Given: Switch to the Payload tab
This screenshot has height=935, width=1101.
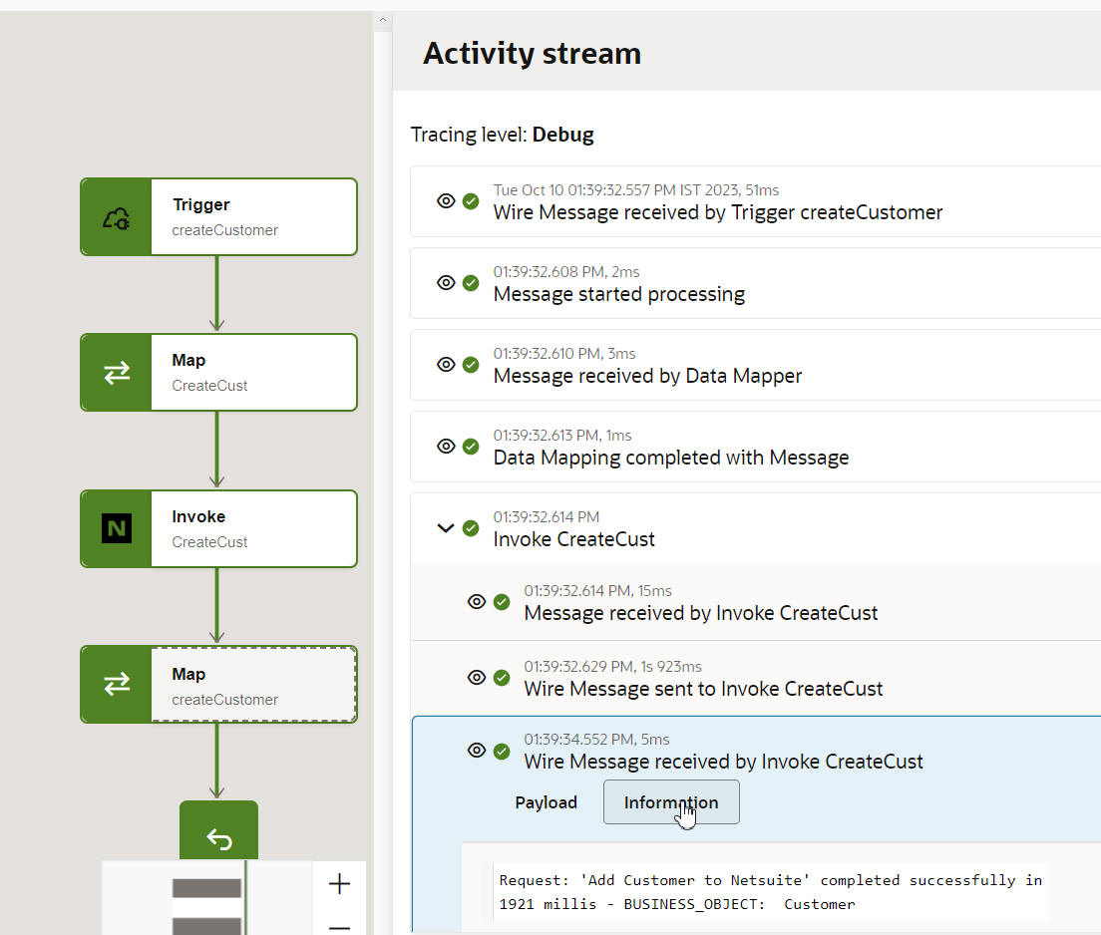Looking at the screenshot, I should pos(546,802).
